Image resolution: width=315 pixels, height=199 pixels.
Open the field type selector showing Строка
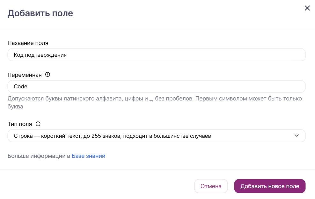pos(156,136)
